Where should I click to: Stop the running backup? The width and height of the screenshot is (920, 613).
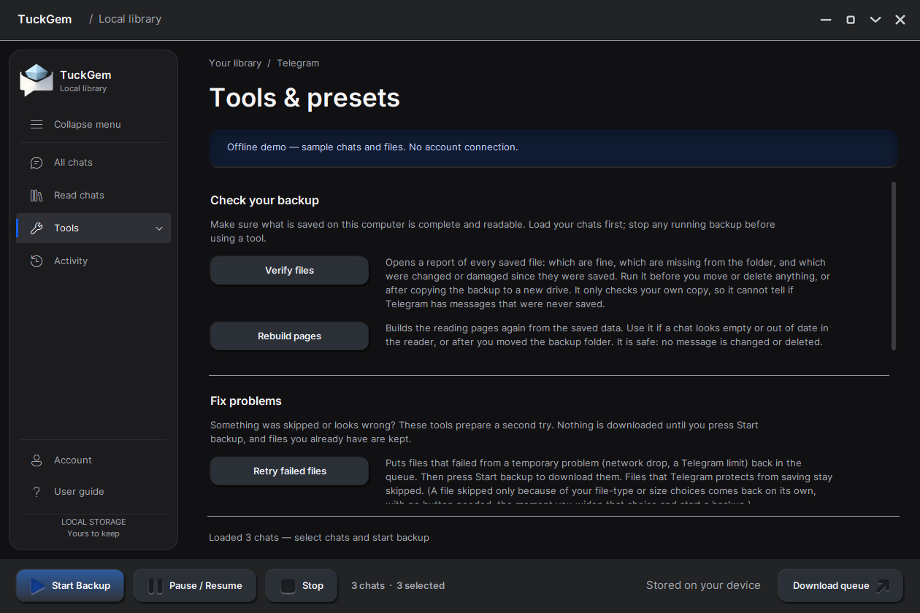[x=302, y=586]
